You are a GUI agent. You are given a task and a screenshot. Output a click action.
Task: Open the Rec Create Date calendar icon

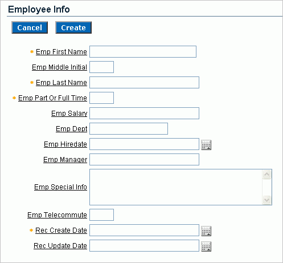click(x=206, y=231)
